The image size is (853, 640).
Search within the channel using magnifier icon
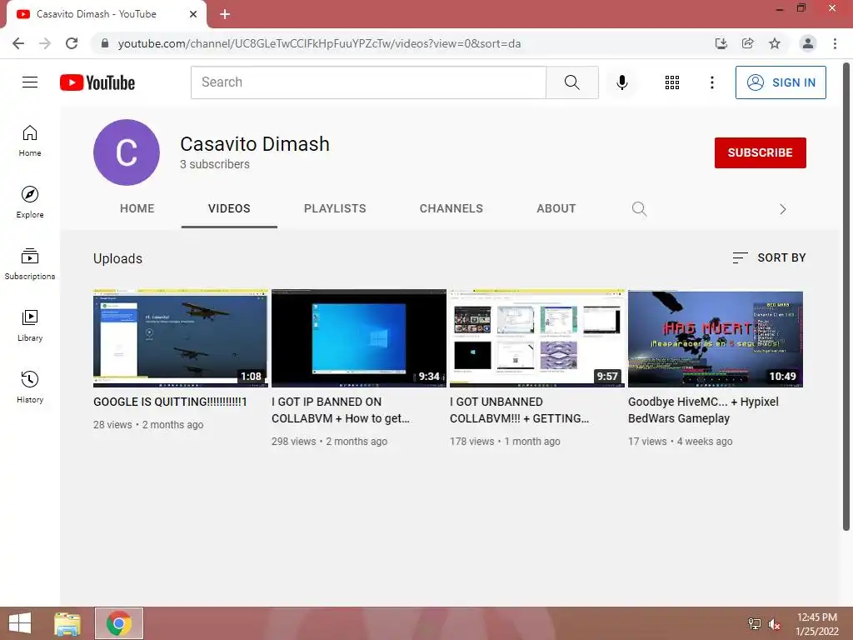pos(639,209)
